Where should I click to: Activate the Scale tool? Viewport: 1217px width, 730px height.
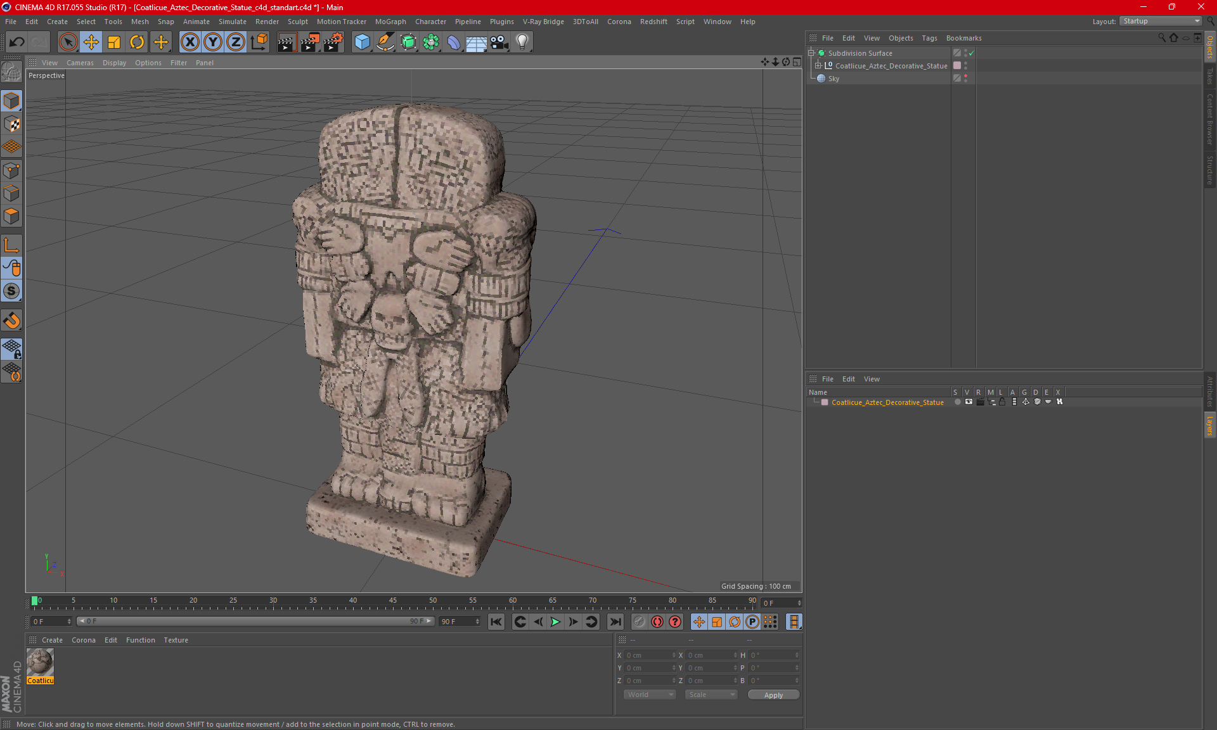click(x=114, y=42)
